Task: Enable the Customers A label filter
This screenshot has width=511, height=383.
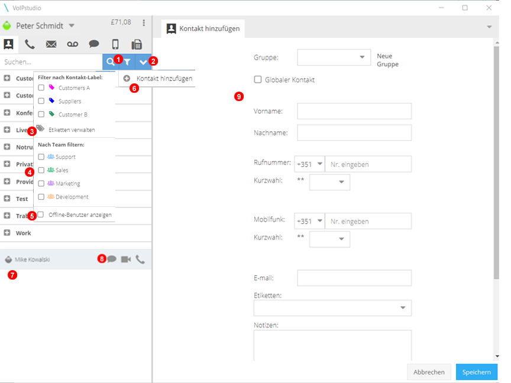Action: 41,88
